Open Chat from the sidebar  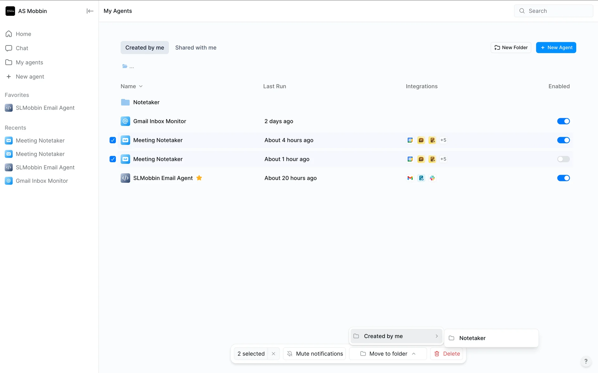(x=22, y=48)
